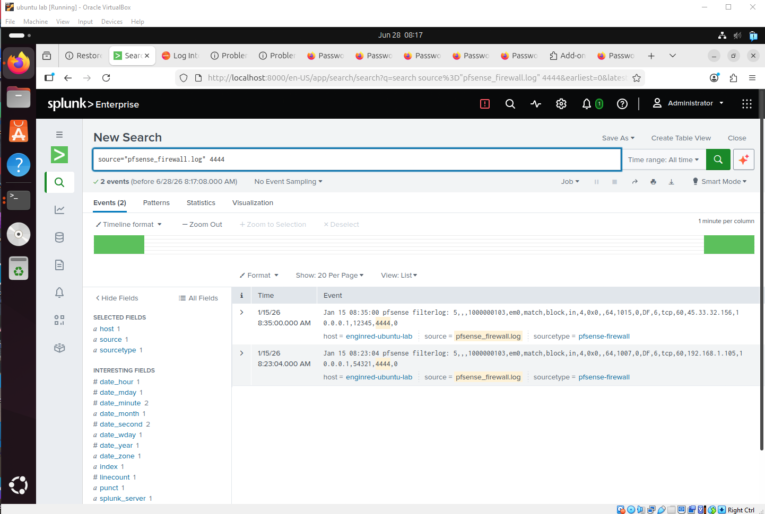The height and width of the screenshot is (514, 765).
Task: Open the Splunk apps grid icon
Action: 746,104
